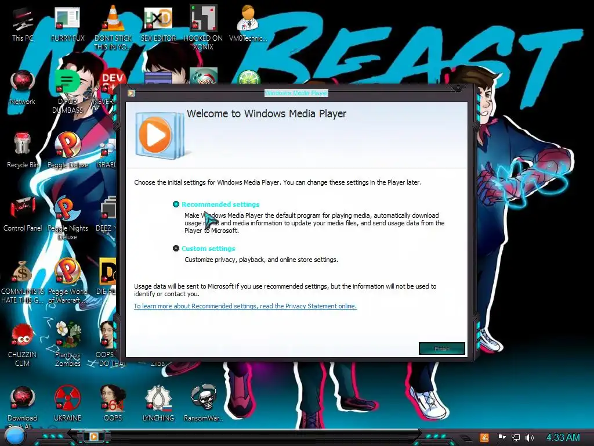Open the Privacy Statement online link
594x446 pixels.
point(245,306)
